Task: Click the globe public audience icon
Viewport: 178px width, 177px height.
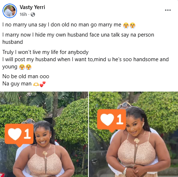Action: [33, 14]
